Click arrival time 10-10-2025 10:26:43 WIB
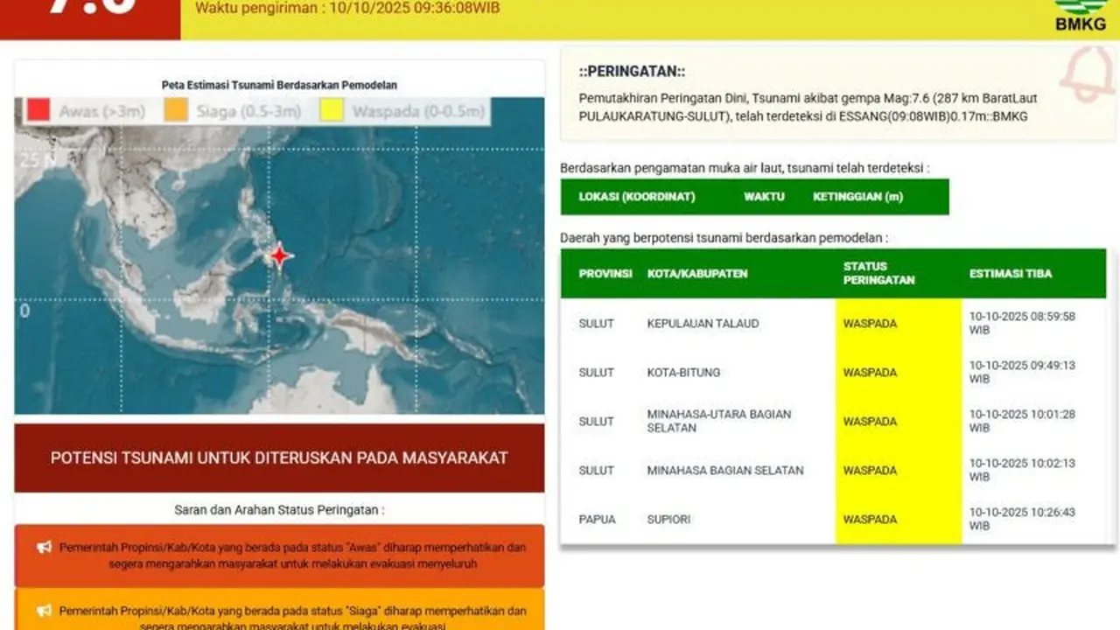The width and height of the screenshot is (1120, 630). coord(1022,519)
